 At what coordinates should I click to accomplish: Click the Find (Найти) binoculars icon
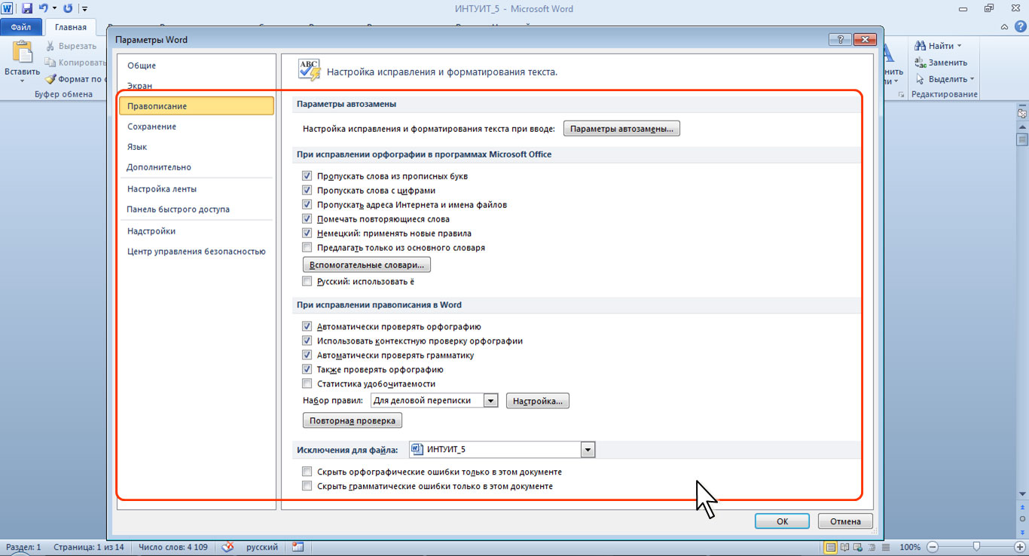tap(920, 46)
